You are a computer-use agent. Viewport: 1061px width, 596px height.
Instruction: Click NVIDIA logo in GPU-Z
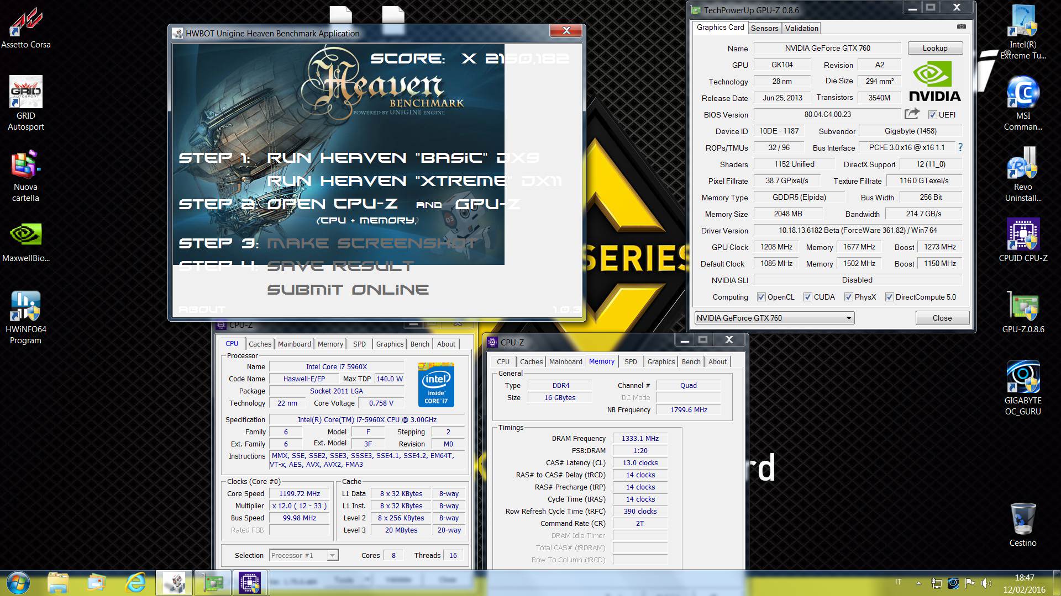click(x=934, y=81)
